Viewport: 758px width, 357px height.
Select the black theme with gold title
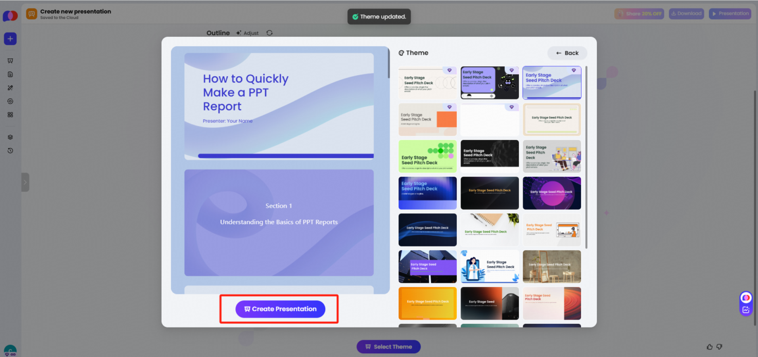(x=490, y=193)
